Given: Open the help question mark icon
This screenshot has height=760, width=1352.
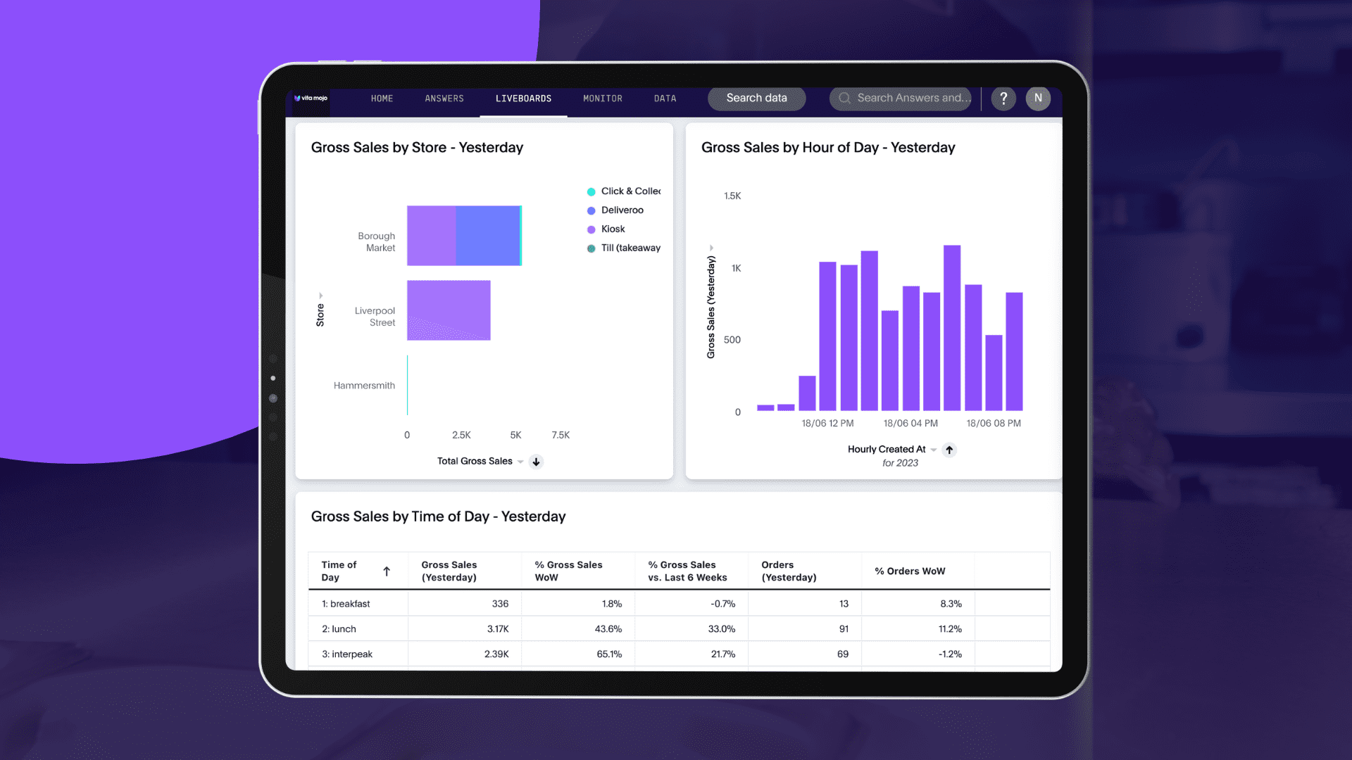Looking at the screenshot, I should 1003,99.
